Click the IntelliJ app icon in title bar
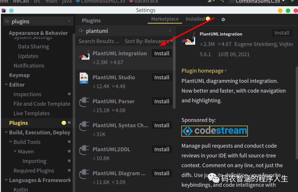298x192 pixels. coord(4,11)
